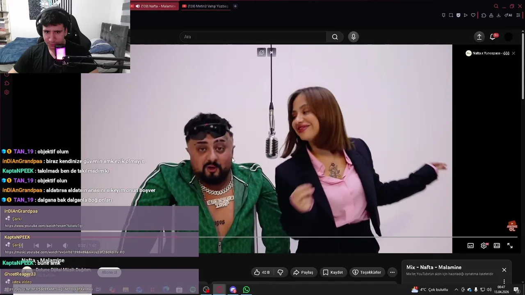Open the browser easy setup sliders icon
This screenshot has width=525, height=295.
click(x=518, y=15)
